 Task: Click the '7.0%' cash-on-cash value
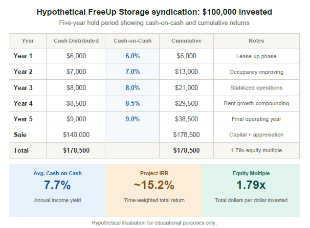click(133, 71)
